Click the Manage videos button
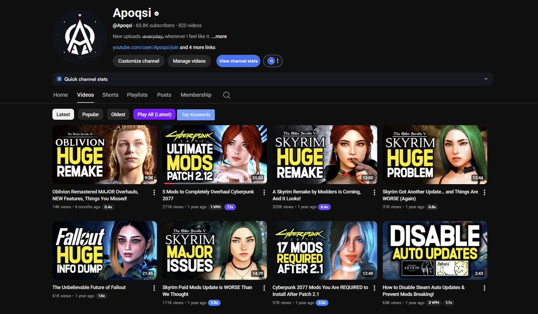Image resolution: width=538 pixels, height=314 pixels. (x=189, y=61)
